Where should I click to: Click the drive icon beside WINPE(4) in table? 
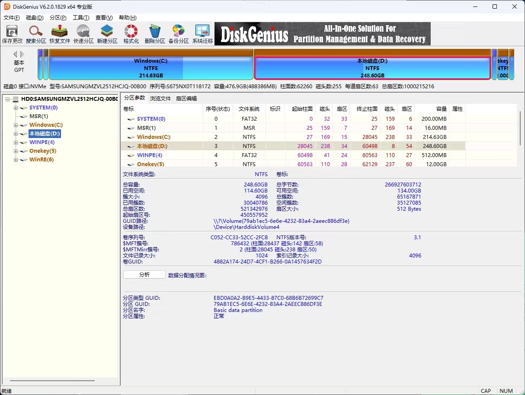pyautogui.click(x=131, y=155)
